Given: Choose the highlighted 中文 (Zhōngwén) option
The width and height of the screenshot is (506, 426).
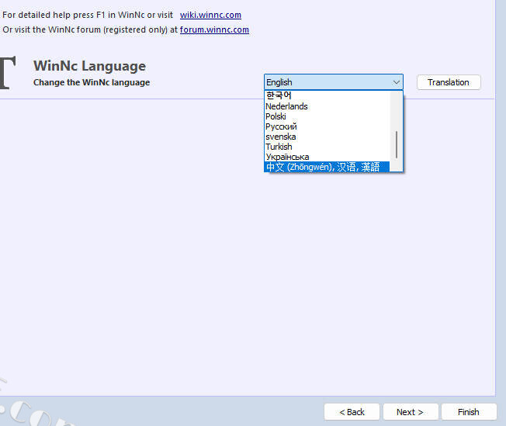Looking at the screenshot, I should click(x=322, y=167).
